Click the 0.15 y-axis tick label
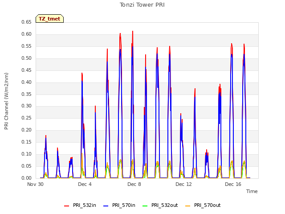Image resolution: width=285 pixels, height=214 pixels. (x=26, y=142)
